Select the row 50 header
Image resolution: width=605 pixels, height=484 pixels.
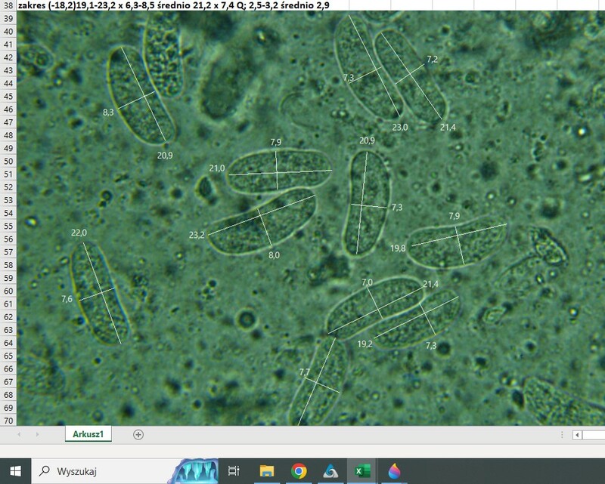[8, 161]
